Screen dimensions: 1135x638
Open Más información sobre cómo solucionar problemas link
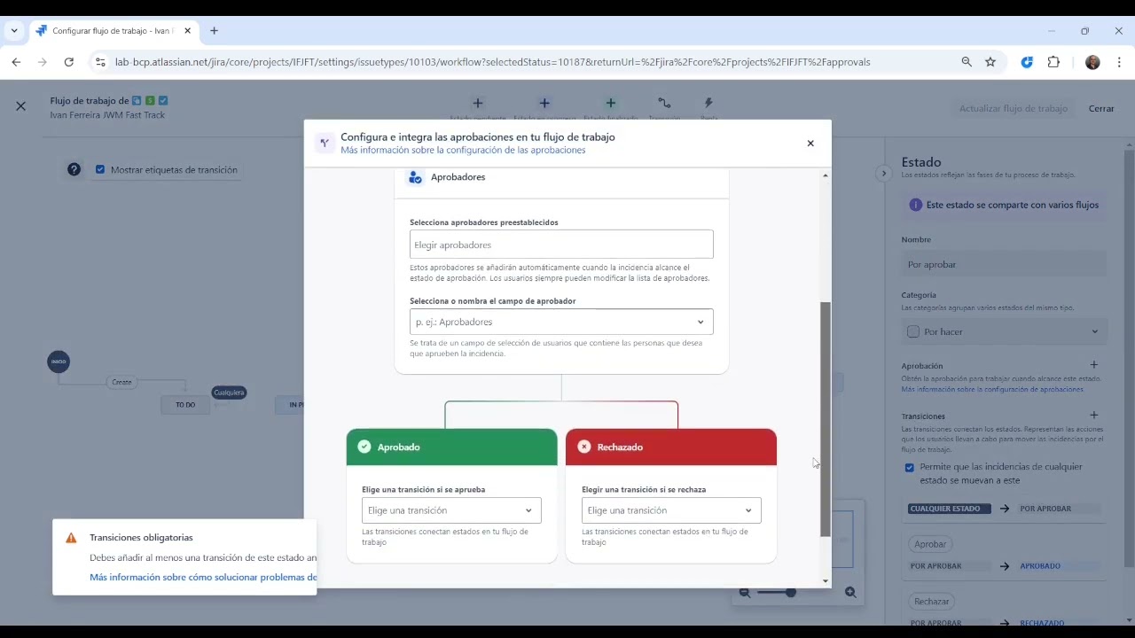click(203, 577)
